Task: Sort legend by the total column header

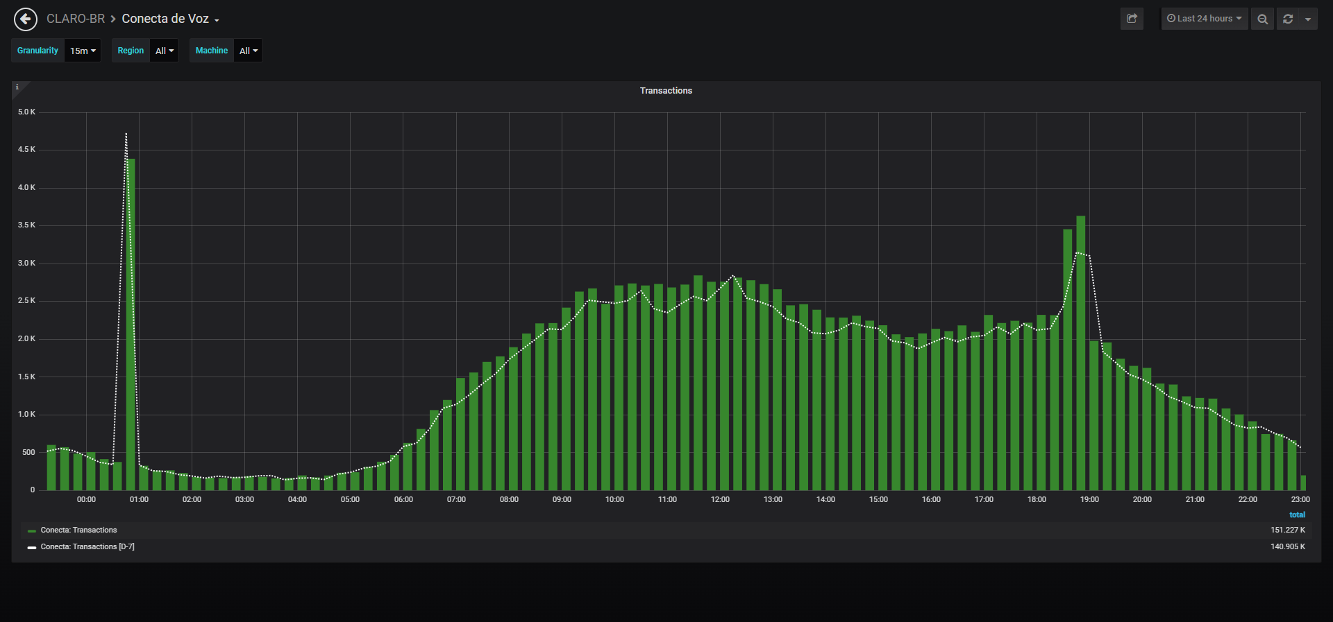Action: click(x=1297, y=515)
